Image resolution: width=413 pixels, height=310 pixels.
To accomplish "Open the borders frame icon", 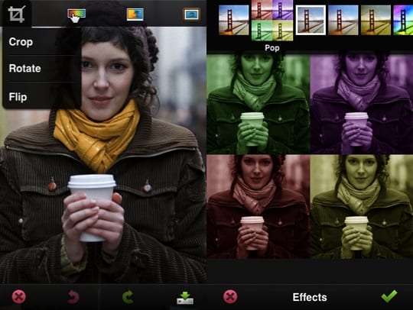I will [x=191, y=15].
